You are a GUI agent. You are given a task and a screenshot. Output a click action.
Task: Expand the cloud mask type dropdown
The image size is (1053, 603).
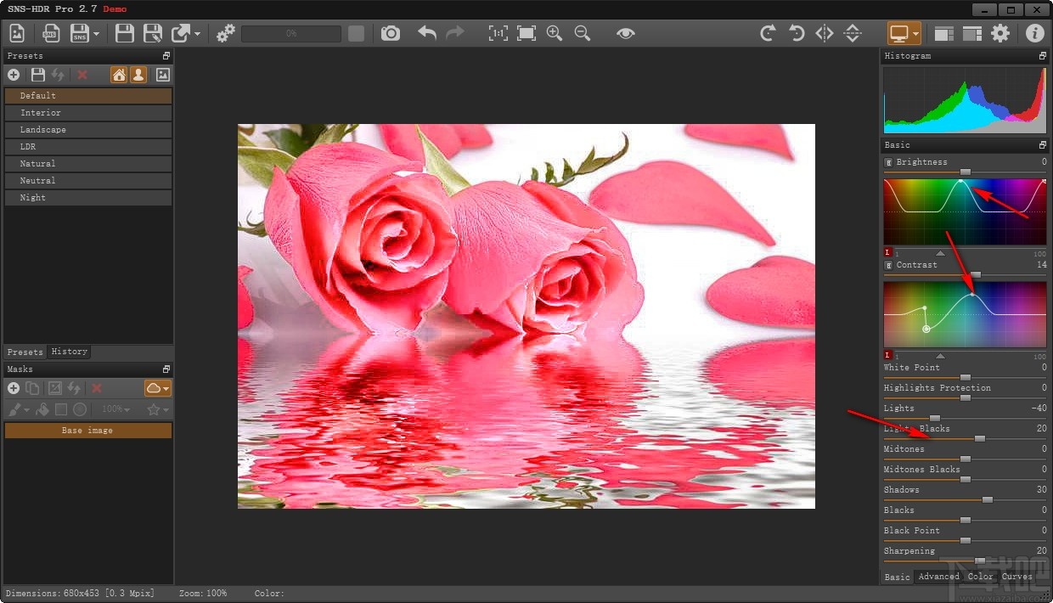166,388
